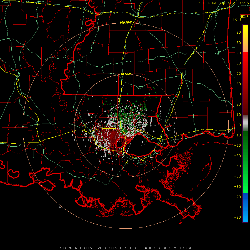
Task: Click the 40 value on velocity scale
Action: click(x=239, y=84)
